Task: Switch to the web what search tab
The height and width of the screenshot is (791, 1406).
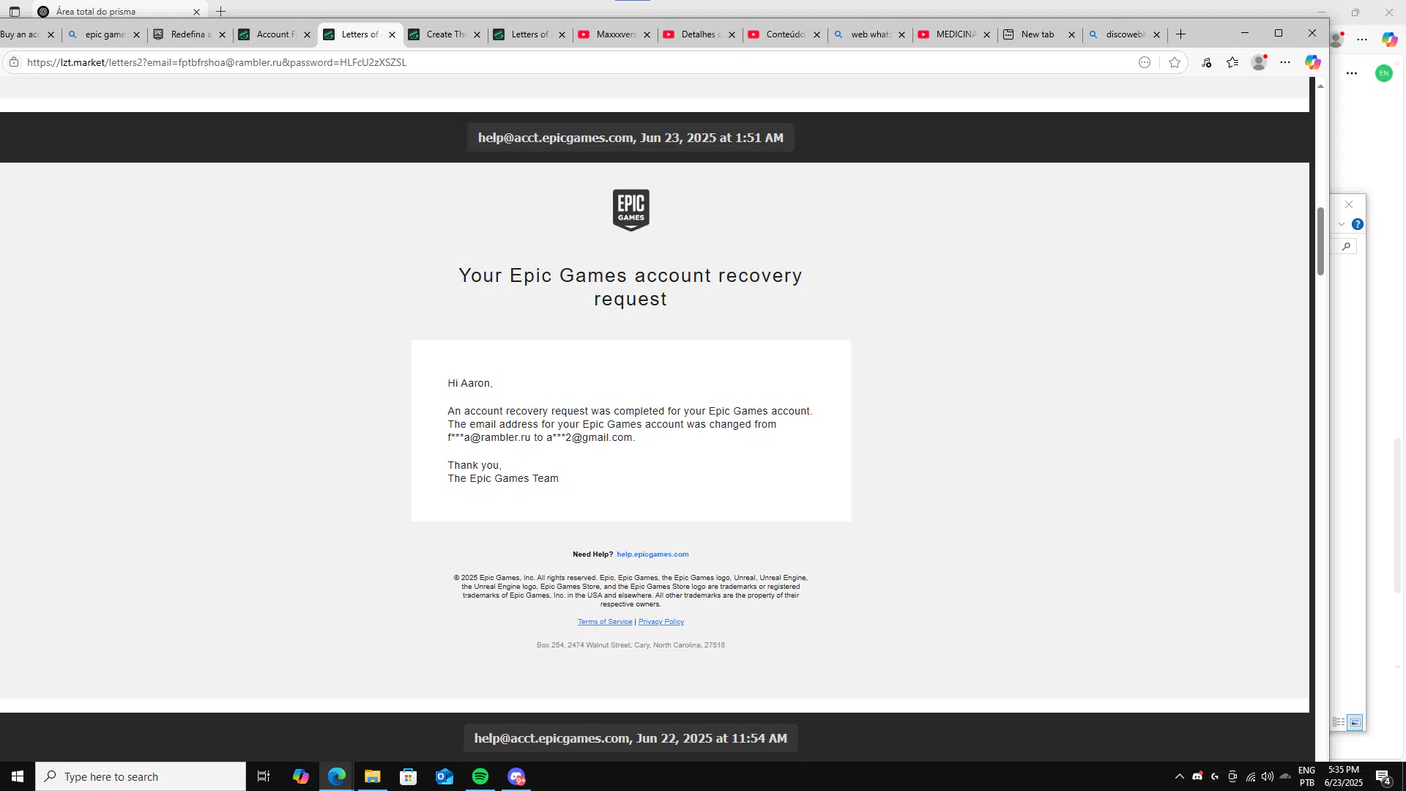Action: pyautogui.click(x=868, y=34)
